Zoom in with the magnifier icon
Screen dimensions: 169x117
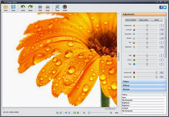coord(111,113)
